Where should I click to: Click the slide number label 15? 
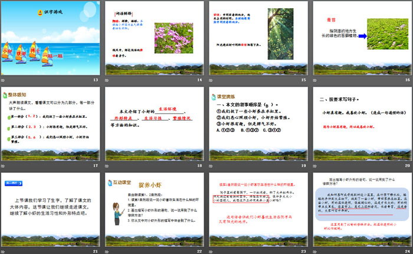click(x=304, y=80)
